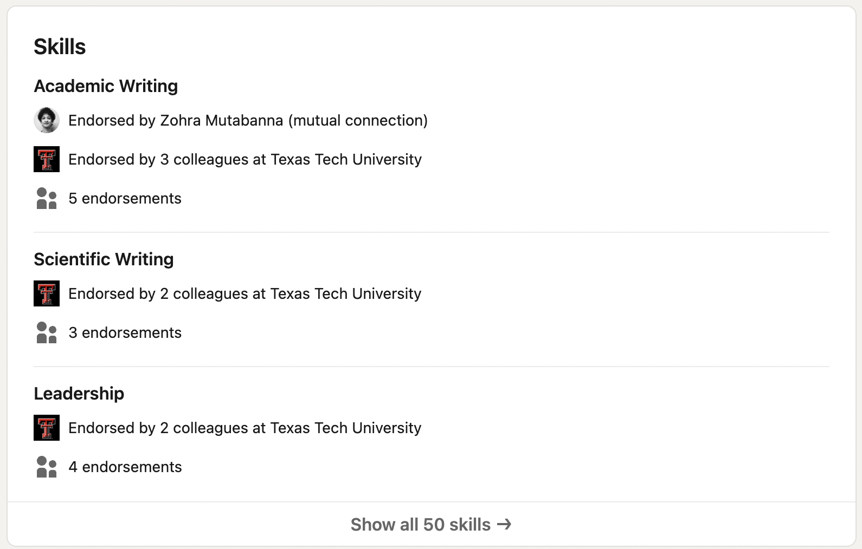Click Endorsed by Zohra Mutabanna text
Viewport: 862px width, 549px height.
click(248, 120)
